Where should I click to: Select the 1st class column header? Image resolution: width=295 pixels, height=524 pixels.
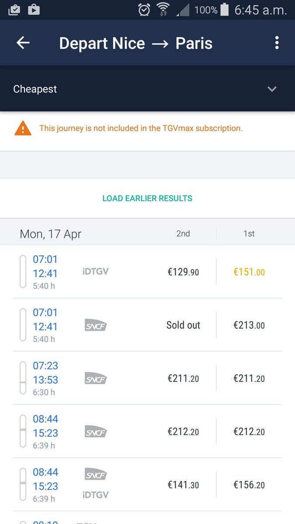pos(249,234)
